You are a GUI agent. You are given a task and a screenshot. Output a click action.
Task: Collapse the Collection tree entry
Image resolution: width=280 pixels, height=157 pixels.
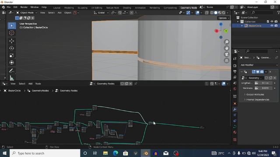238,21
